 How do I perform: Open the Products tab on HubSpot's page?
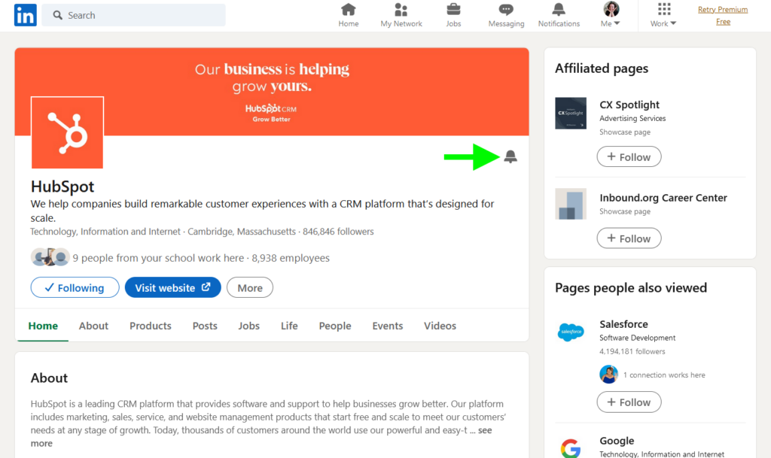(150, 326)
